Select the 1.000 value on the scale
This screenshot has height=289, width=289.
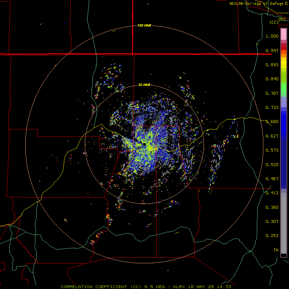point(272,36)
